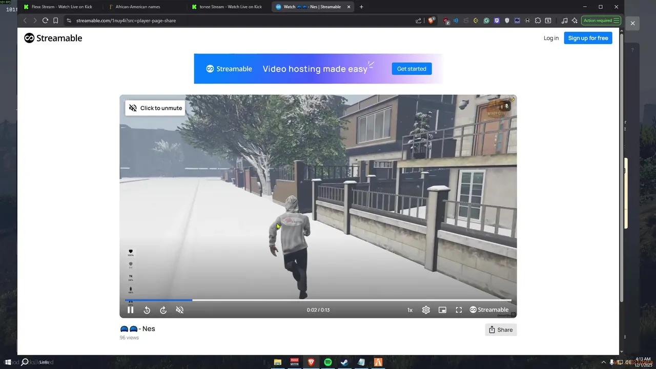
Task: Switch to the African-American names tab
Action: [x=137, y=7]
